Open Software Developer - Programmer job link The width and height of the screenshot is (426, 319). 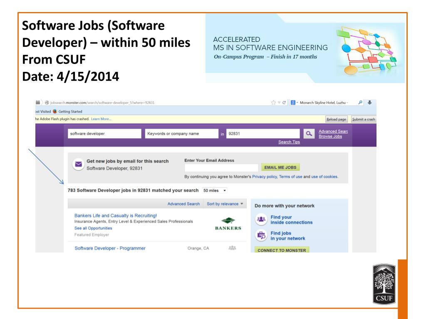[110, 248]
